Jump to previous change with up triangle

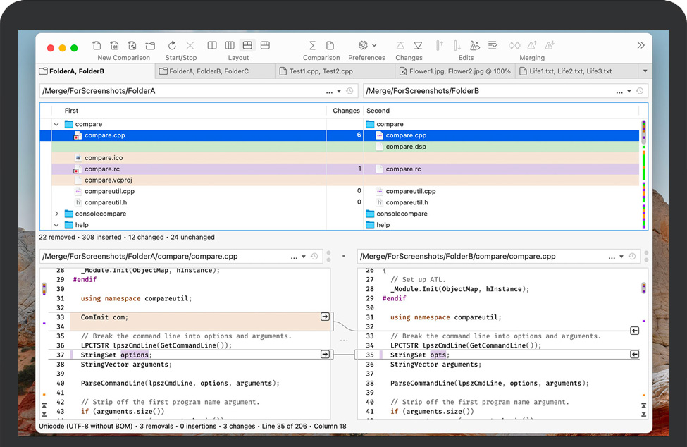pyautogui.click(x=400, y=46)
